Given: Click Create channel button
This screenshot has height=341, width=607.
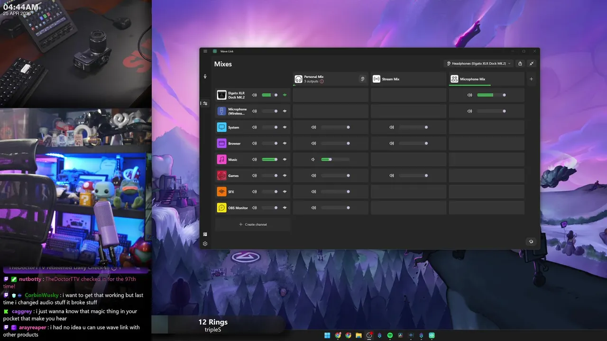Looking at the screenshot, I should (x=253, y=224).
